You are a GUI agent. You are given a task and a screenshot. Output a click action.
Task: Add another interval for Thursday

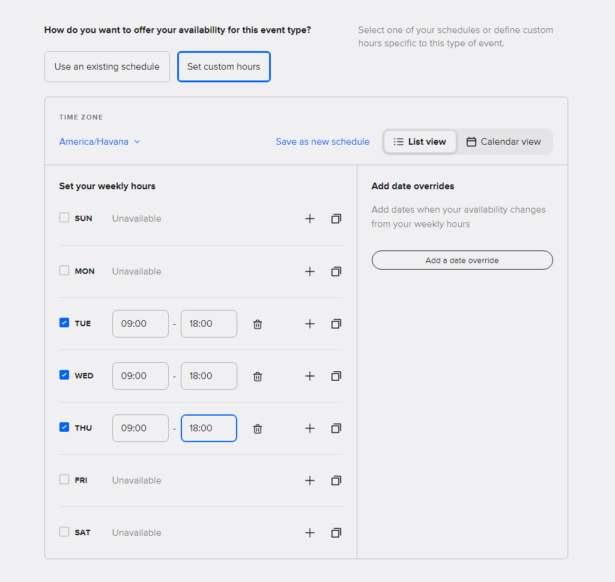point(310,428)
